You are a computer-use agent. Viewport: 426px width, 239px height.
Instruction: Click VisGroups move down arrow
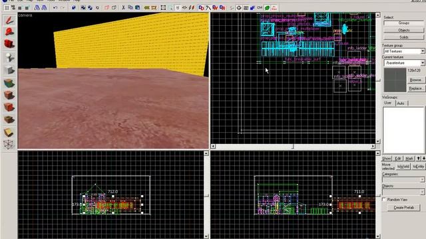(x=423, y=158)
